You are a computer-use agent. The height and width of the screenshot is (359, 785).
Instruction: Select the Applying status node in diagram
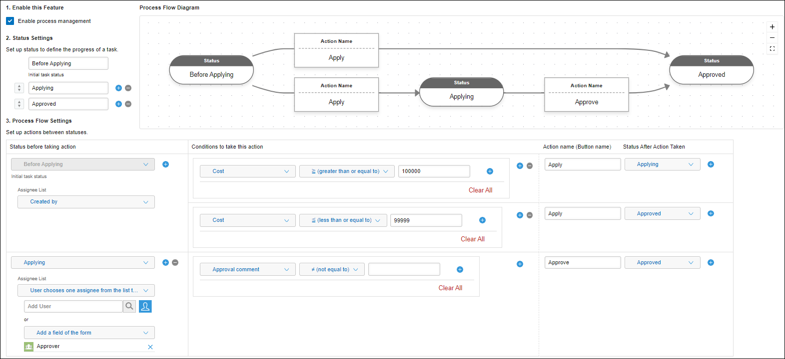click(x=462, y=92)
